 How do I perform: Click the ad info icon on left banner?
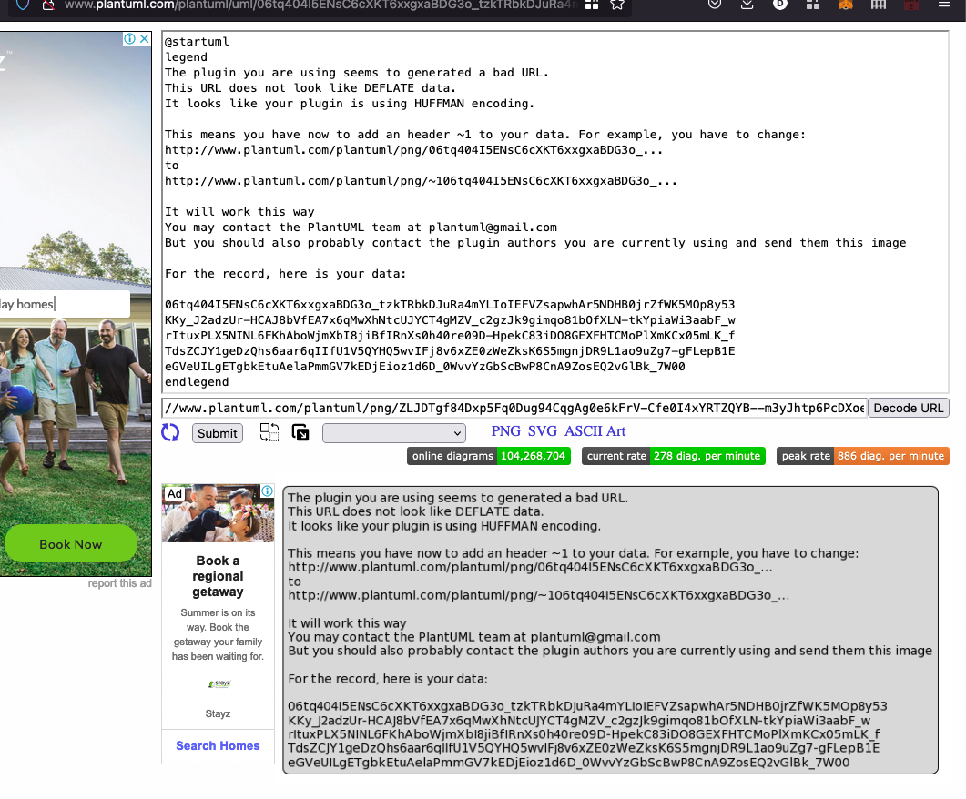pos(130,39)
